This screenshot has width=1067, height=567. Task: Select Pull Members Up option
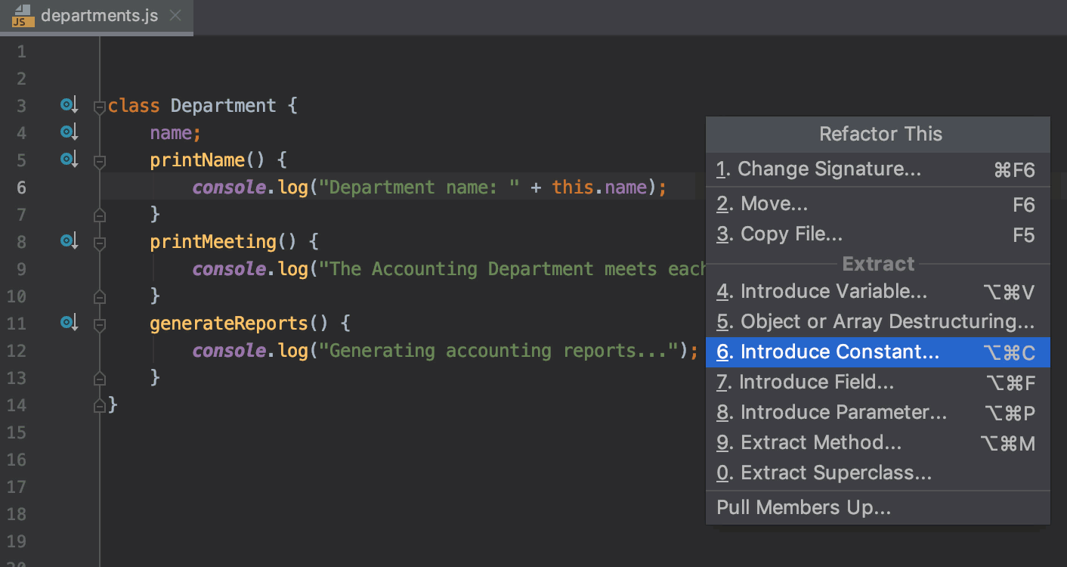click(x=803, y=508)
